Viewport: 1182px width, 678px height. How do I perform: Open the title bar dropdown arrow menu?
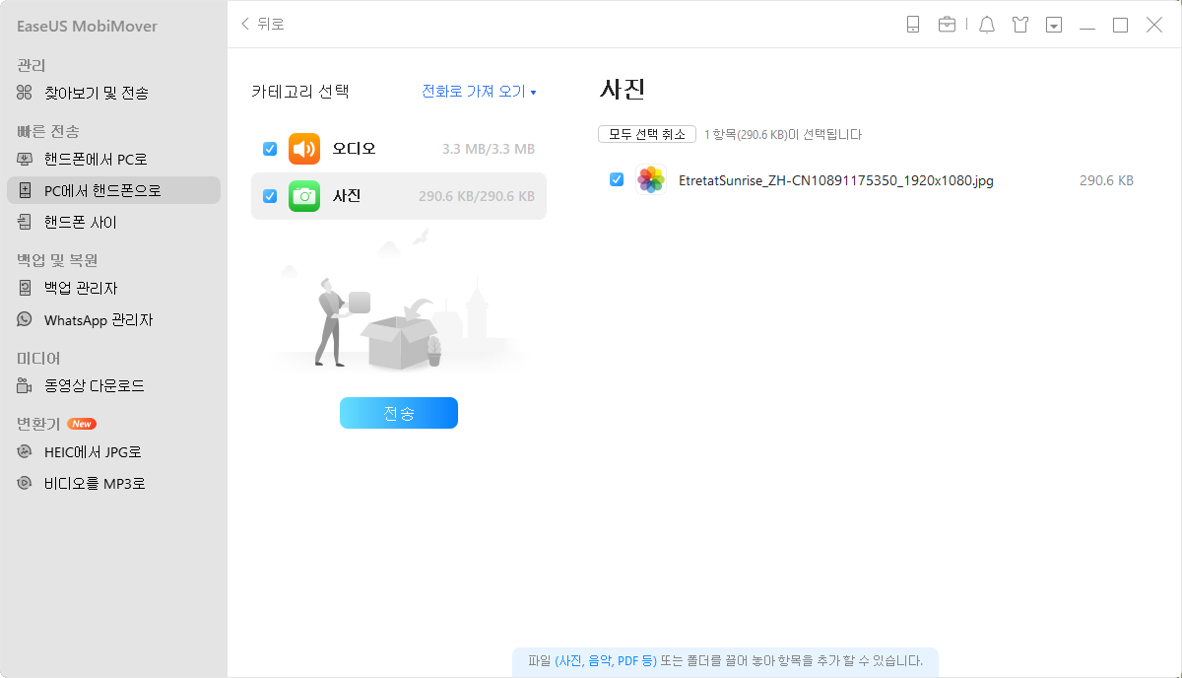tap(1054, 25)
